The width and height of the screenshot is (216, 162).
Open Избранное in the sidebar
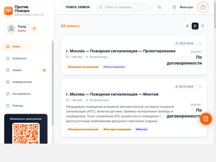pyautogui.click(x=26, y=58)
